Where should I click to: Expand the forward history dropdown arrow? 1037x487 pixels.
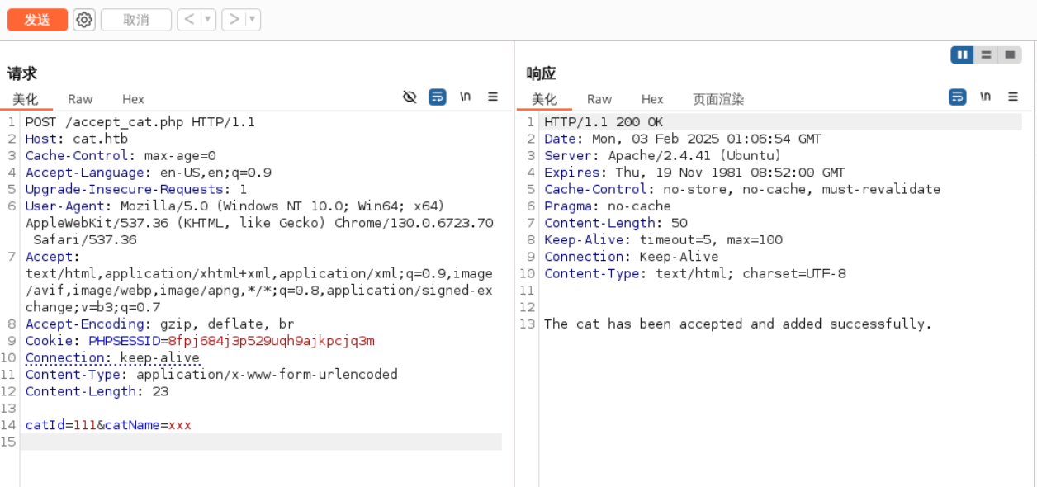(252, 20)
